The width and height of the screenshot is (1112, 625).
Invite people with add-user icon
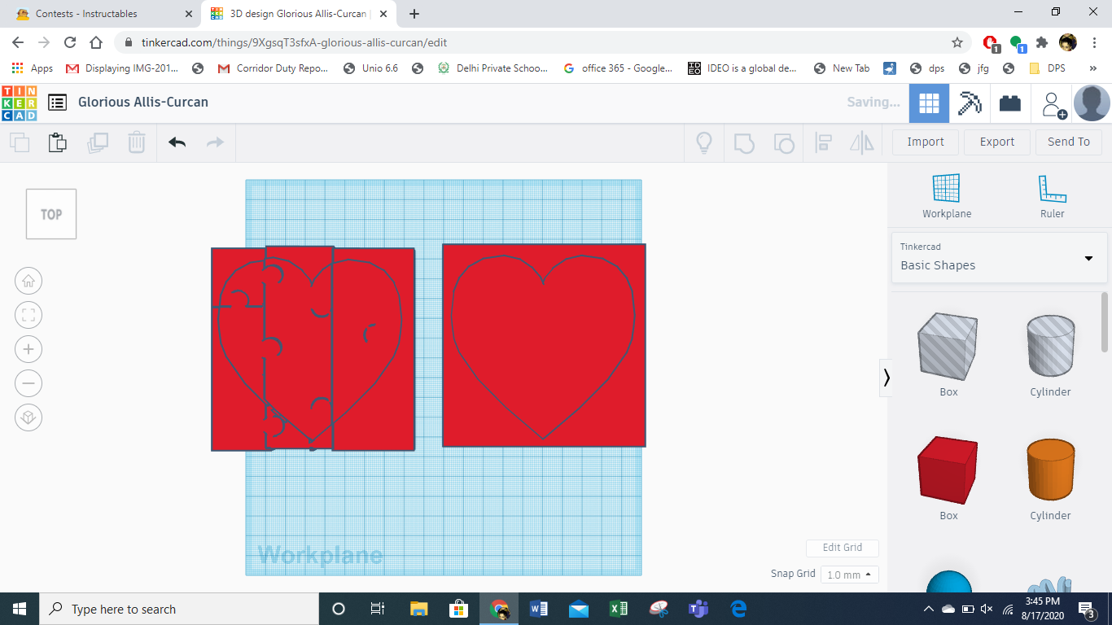point(1054,104)
